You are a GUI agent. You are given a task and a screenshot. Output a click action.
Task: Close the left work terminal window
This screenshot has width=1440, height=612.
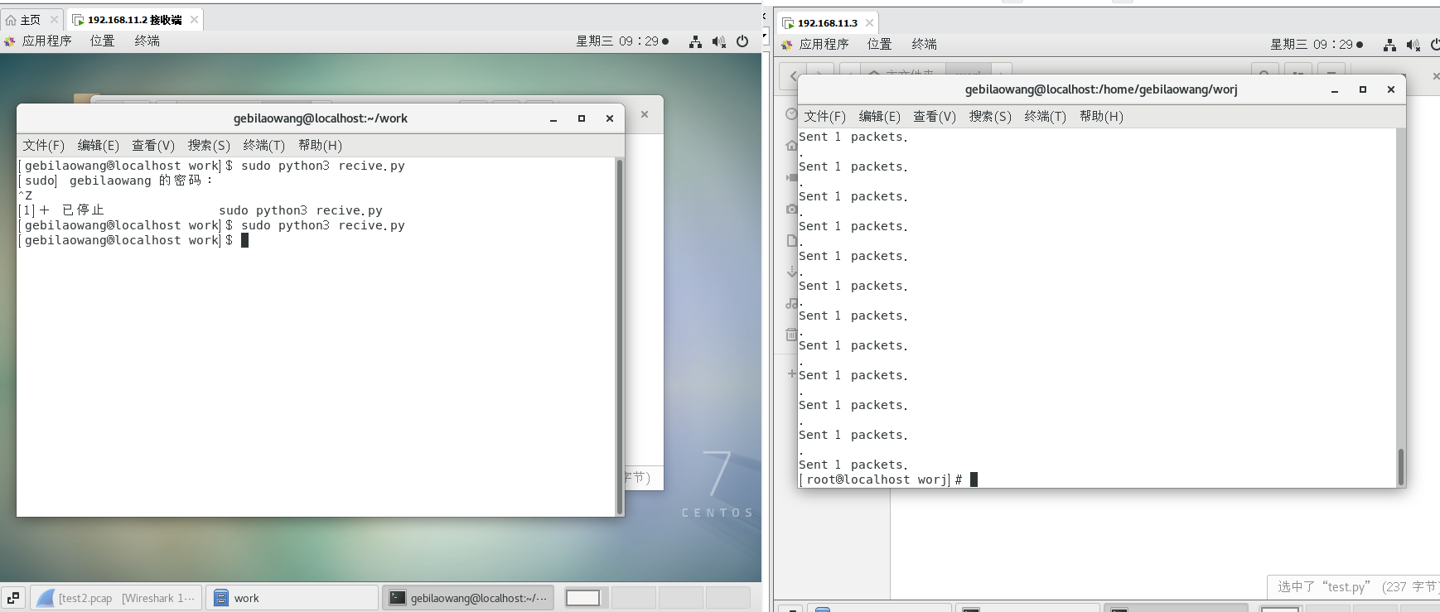(610, 118)
